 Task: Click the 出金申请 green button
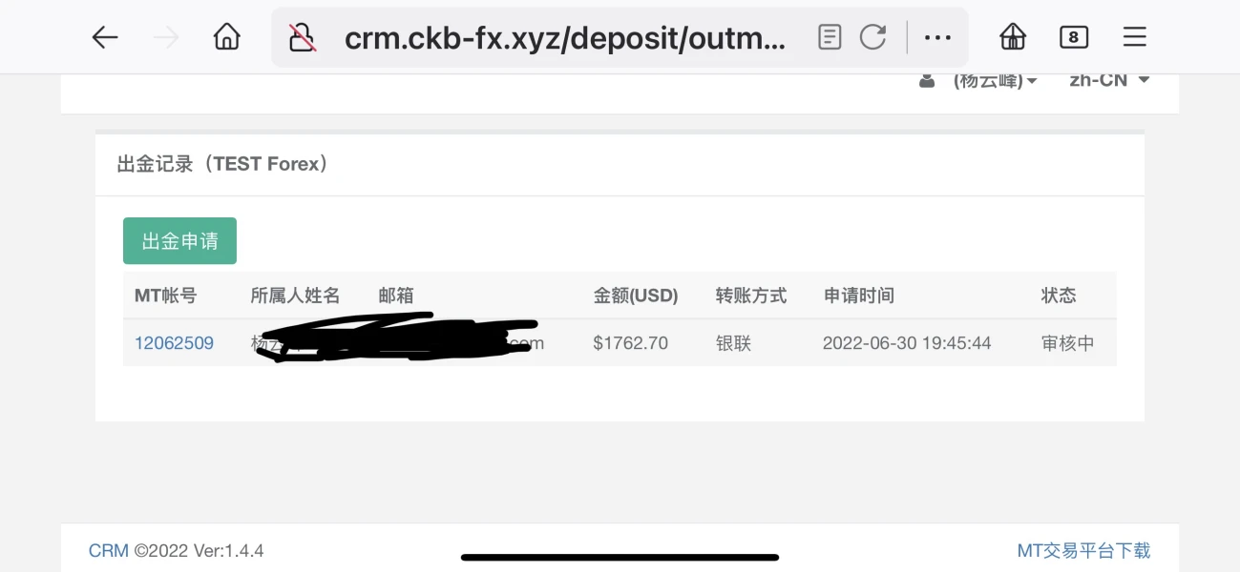pyautogui.click(x=179, y=241)
